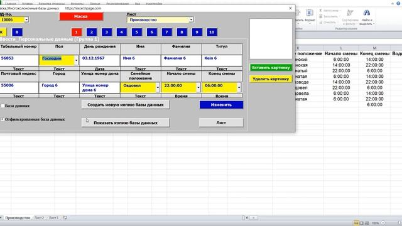Click Почтовый индекс field 55006
402x226 pixels.
pyautogui.click(x=19, y=87)
